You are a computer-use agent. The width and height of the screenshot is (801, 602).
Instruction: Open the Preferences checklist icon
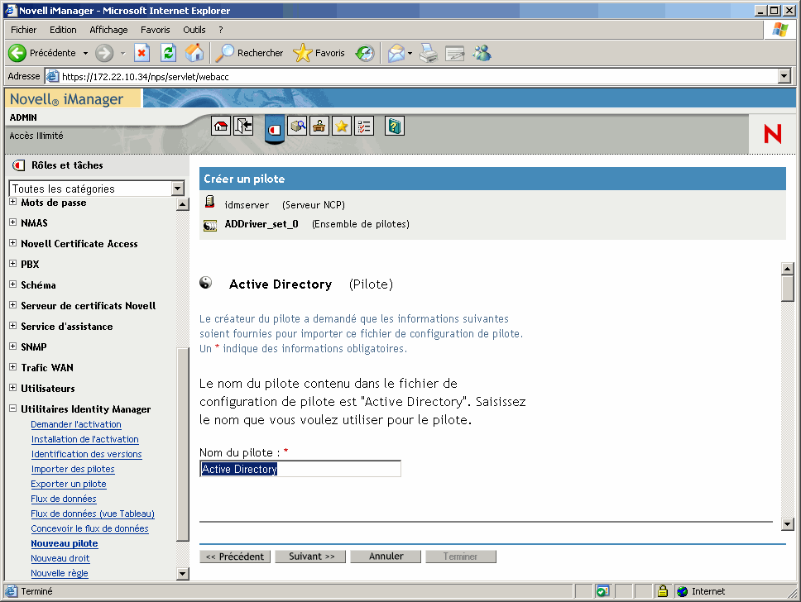point(363,126)
